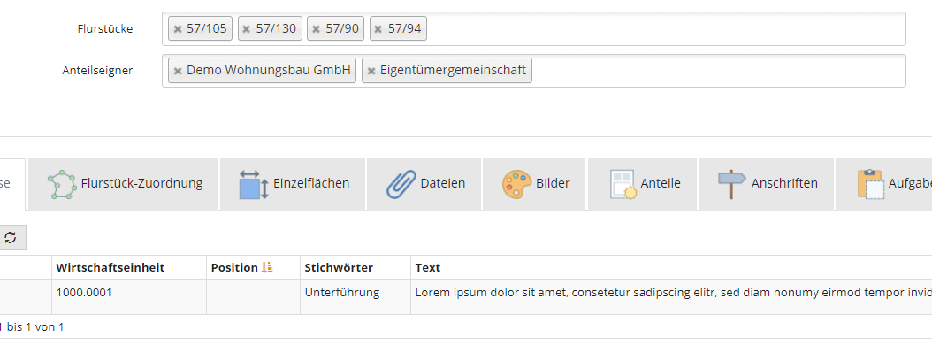The image size is (932, 345).
Task: Remove the Eigentümergemeinschaft tag
Action: click(371, 72)
